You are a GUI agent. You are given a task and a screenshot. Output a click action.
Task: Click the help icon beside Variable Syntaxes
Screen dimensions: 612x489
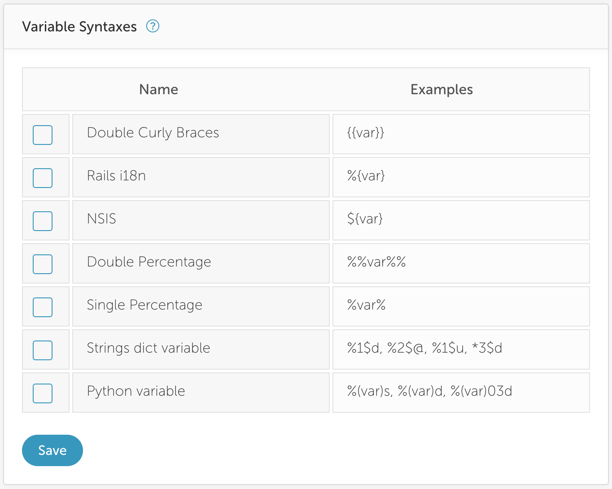click(x=153, y=26)
